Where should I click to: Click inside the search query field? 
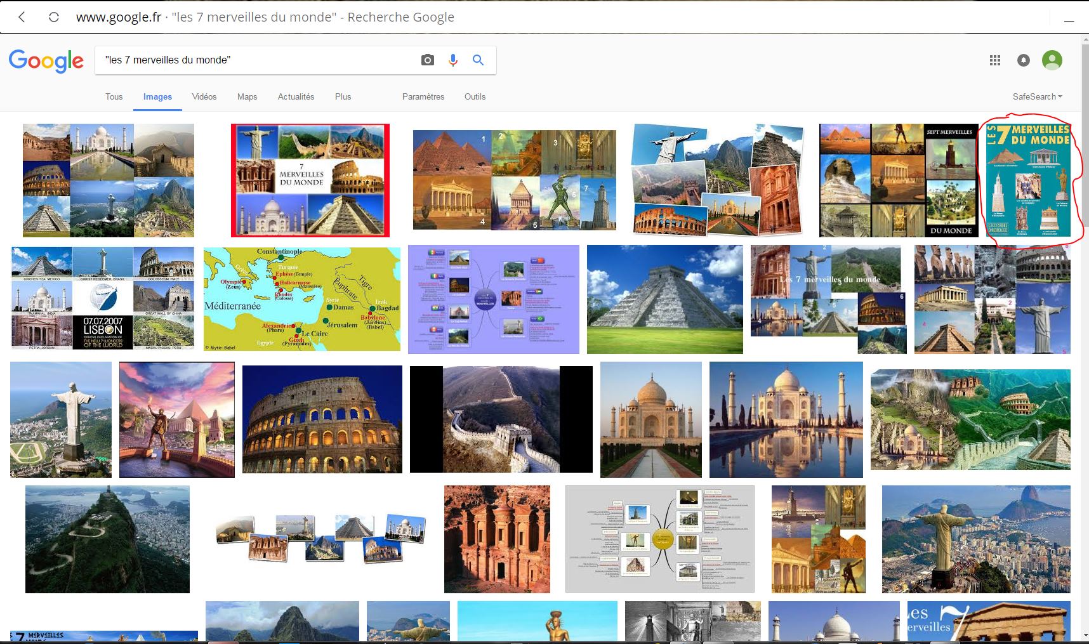tap(254, 60)
